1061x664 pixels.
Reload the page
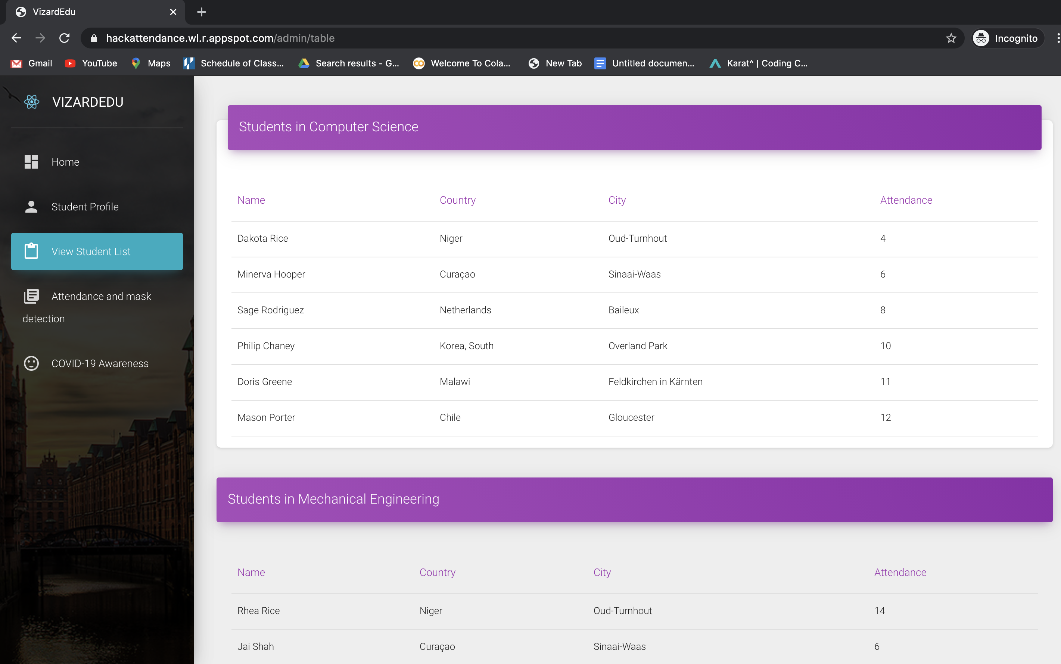click(x=65, y=38)
